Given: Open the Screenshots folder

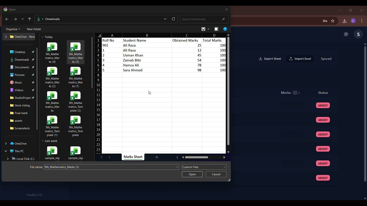Looking at the screenshot, I should 22,128.
